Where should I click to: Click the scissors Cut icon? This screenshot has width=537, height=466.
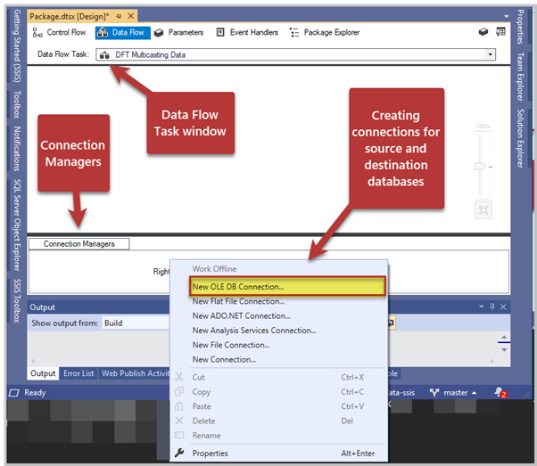[x=179, y=377]
